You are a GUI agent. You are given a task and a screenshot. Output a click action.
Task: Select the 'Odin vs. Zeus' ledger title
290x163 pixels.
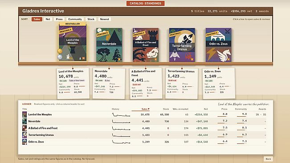36,142
